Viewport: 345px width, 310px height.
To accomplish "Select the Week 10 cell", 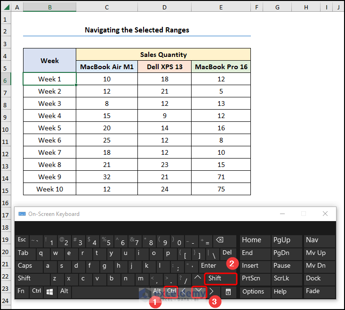I will [50, 189].
